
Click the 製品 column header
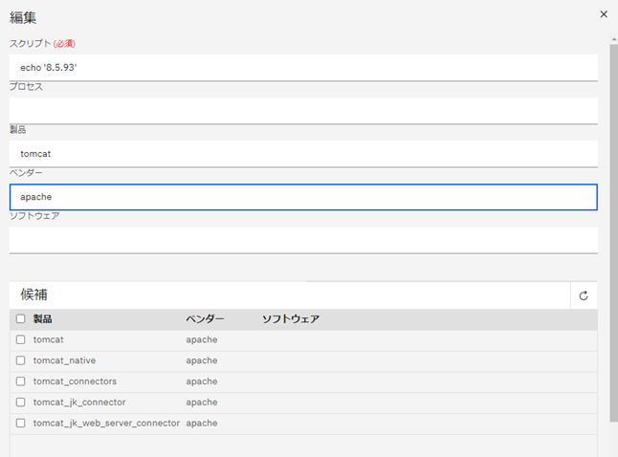43,319
